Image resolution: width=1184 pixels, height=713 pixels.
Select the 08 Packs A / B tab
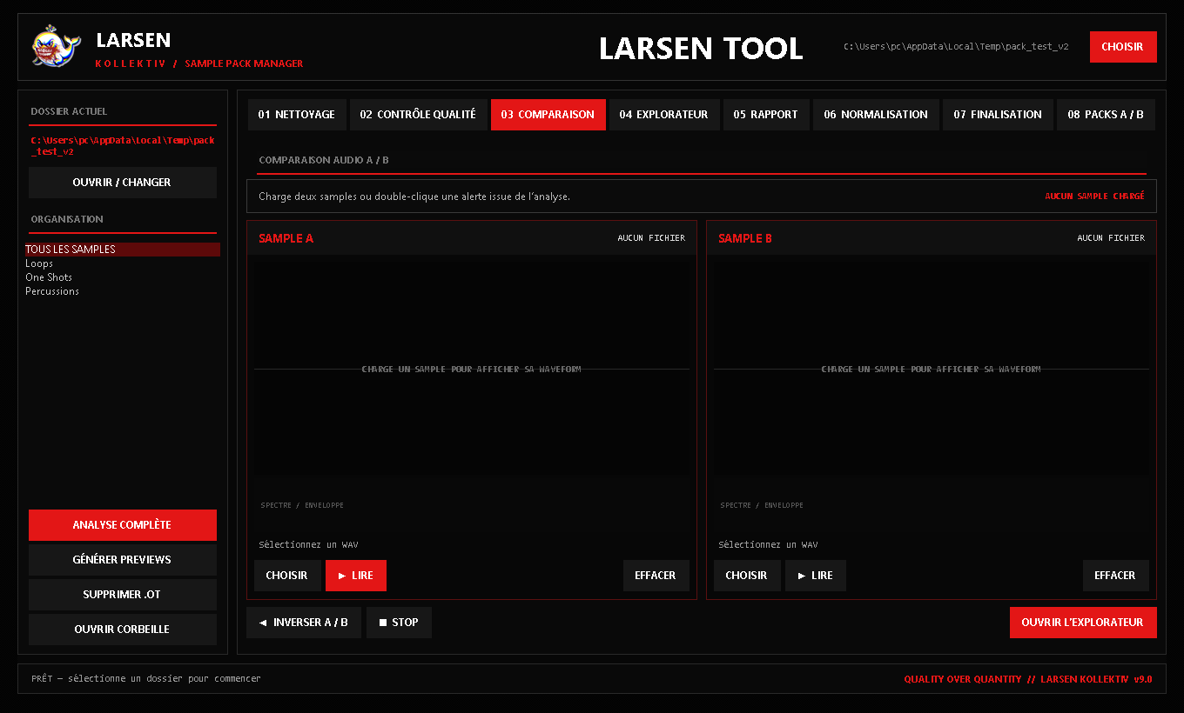point(1106,115)
